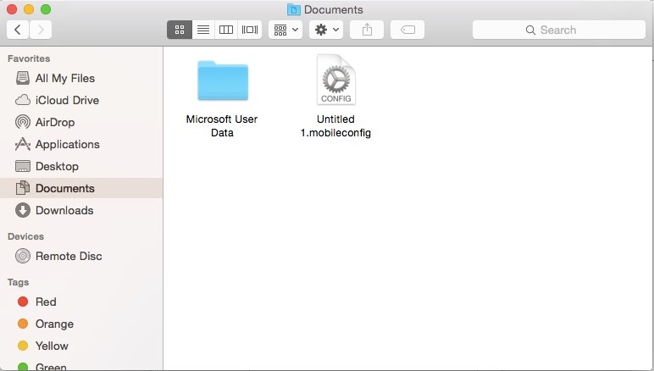
Task: Open iCloud Drive in sidebar
Action: coord(81,100)
